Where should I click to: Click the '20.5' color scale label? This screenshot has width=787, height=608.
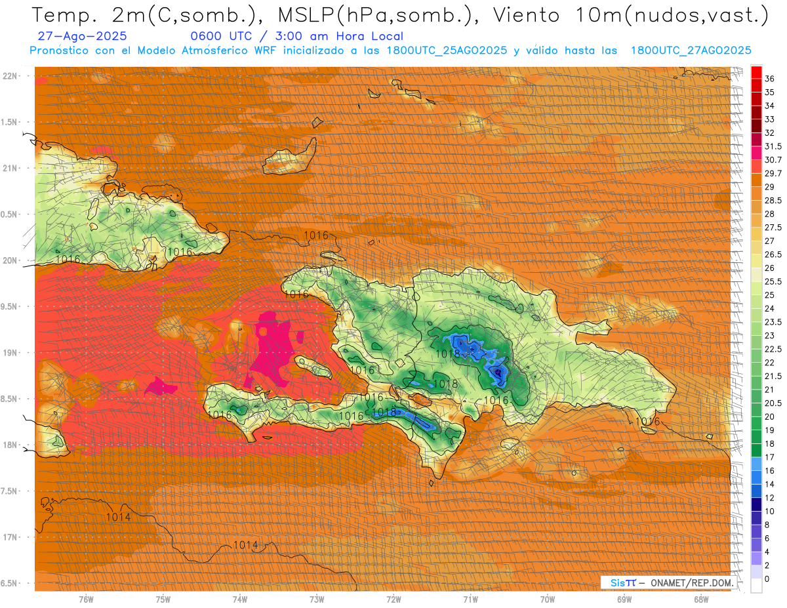[x=773, y=403]
